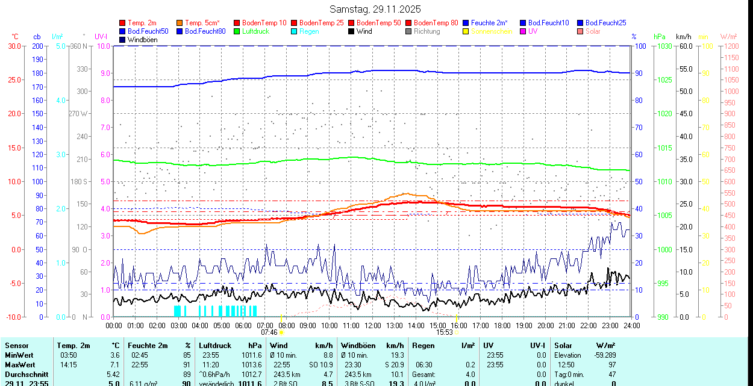Image resolution: width=753 pixels, height=386 pixels.
Task: Click the dark Windböen legend swatch
Action: [x=123, y=40]
